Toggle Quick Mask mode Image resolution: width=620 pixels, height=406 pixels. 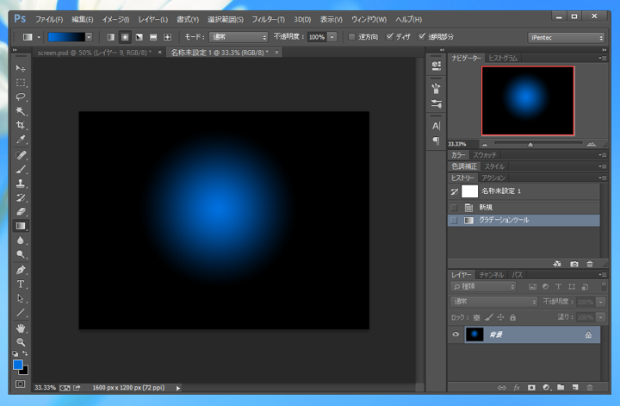pyautogui.click(x=20, y=384)
